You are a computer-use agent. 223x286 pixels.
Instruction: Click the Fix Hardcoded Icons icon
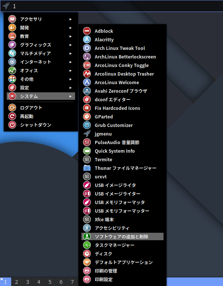(87, 108)
